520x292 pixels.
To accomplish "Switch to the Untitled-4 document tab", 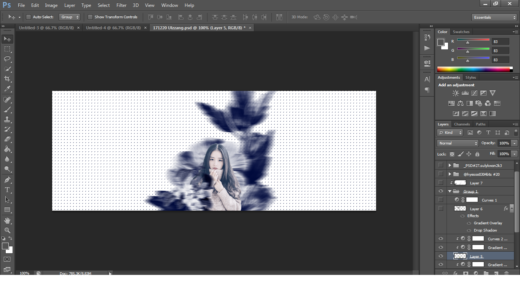I will (113, 28).
